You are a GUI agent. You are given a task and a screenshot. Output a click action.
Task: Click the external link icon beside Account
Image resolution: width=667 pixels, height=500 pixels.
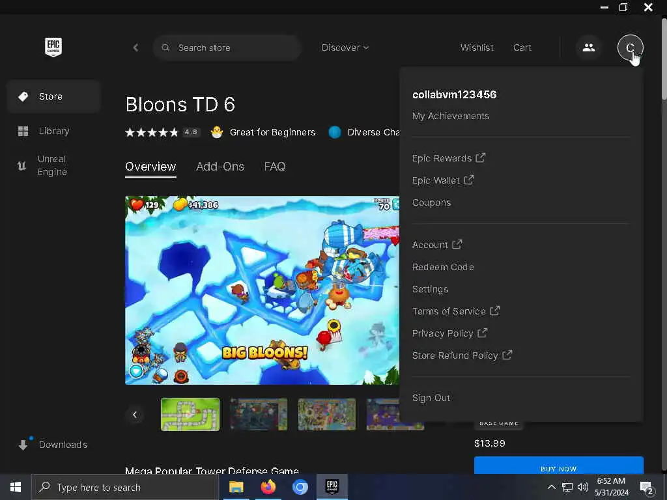[x=457, y=245]
